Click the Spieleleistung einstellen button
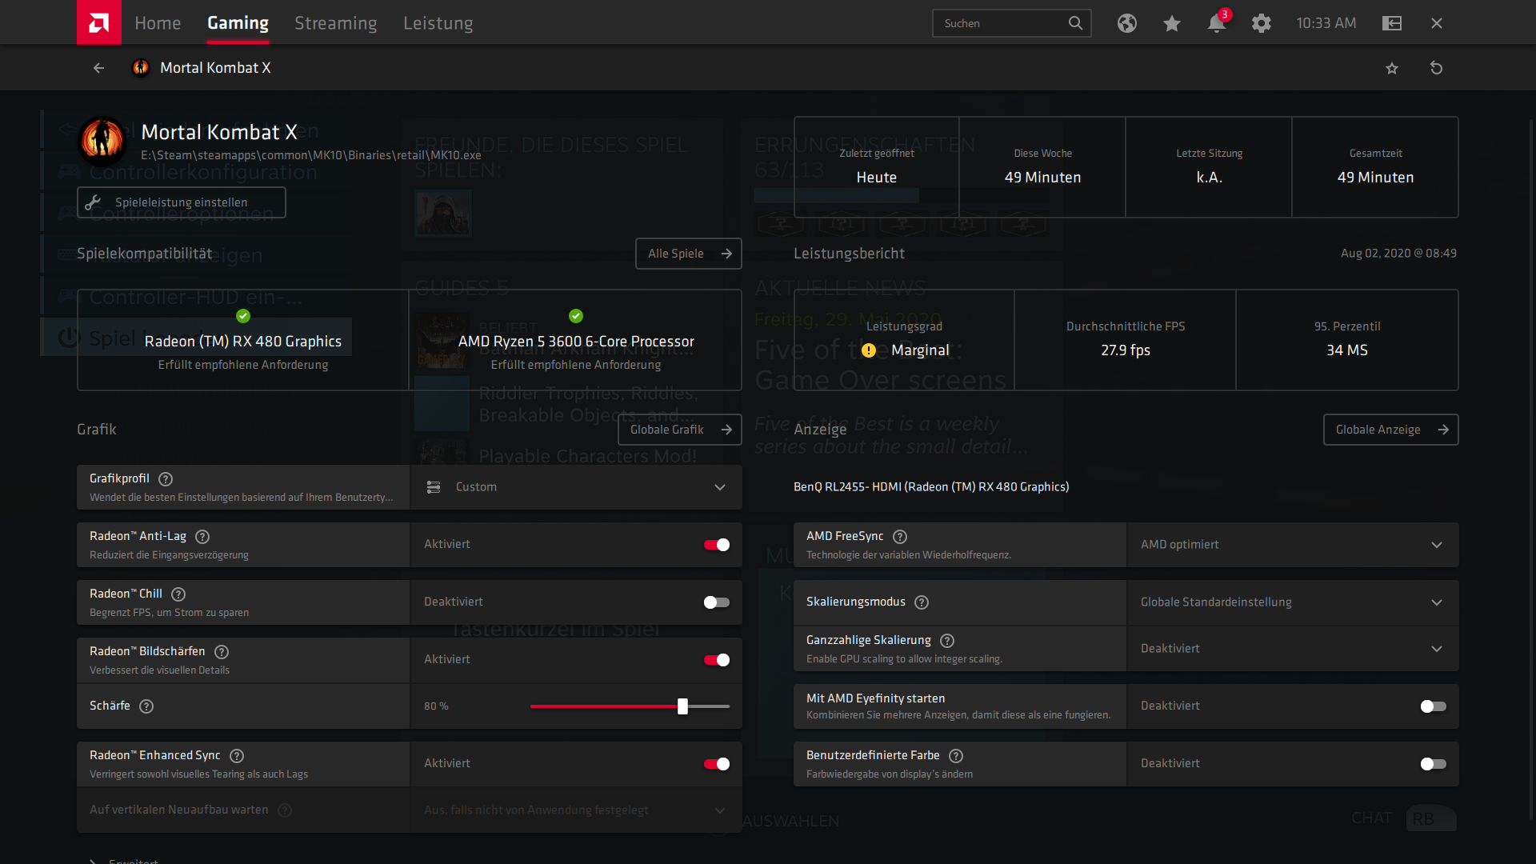The image size is (1536, 864). point(182,202)
